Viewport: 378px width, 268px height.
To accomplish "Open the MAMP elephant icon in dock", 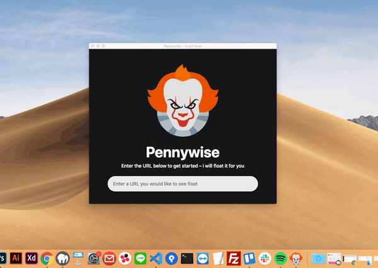I will (x=62, y=259).
